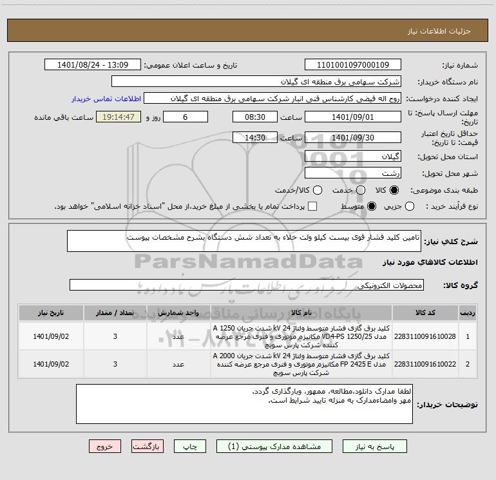
Task: Click the توضیحات خریدار notes box
Action: (244, 404)
